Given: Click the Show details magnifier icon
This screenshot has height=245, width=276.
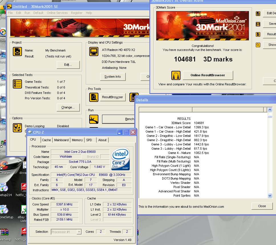Looking at the screenshot, I should pos(258,45).
